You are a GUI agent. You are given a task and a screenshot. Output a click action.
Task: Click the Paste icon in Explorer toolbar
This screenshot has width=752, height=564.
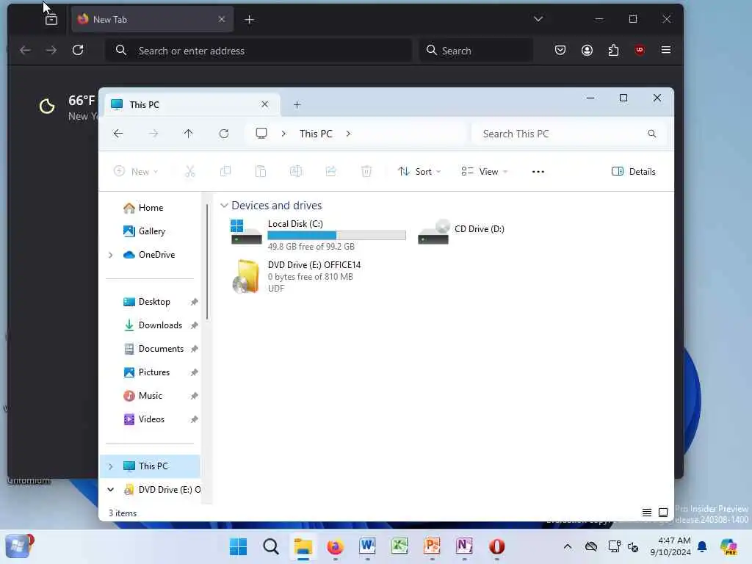[x=261, y=171]
